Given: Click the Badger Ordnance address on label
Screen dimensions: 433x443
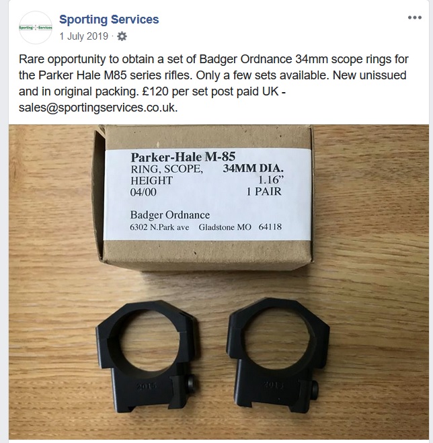Looking at the screenshot, I should coord(206,227).
